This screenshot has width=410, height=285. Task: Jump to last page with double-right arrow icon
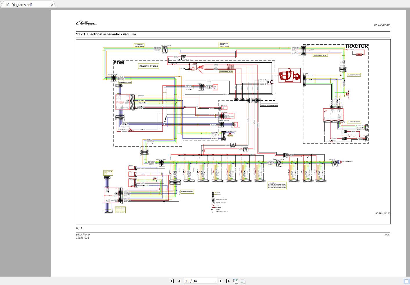point(228,281)
